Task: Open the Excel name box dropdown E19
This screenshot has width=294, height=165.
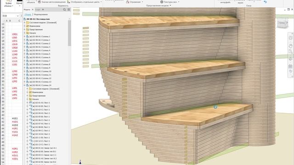Action: pos(18,16)
